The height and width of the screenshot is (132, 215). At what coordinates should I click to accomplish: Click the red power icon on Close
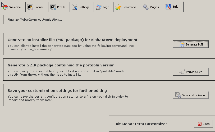pos(200,124)
